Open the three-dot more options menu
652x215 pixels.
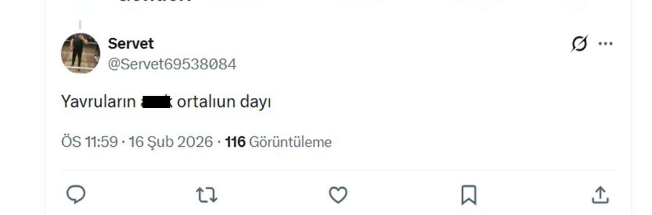point(606,44)
